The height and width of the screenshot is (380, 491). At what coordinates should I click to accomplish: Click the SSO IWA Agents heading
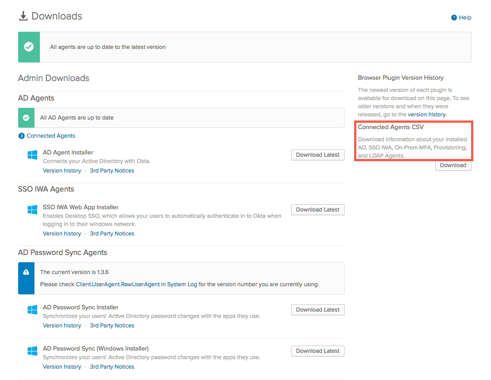[46, 189]
